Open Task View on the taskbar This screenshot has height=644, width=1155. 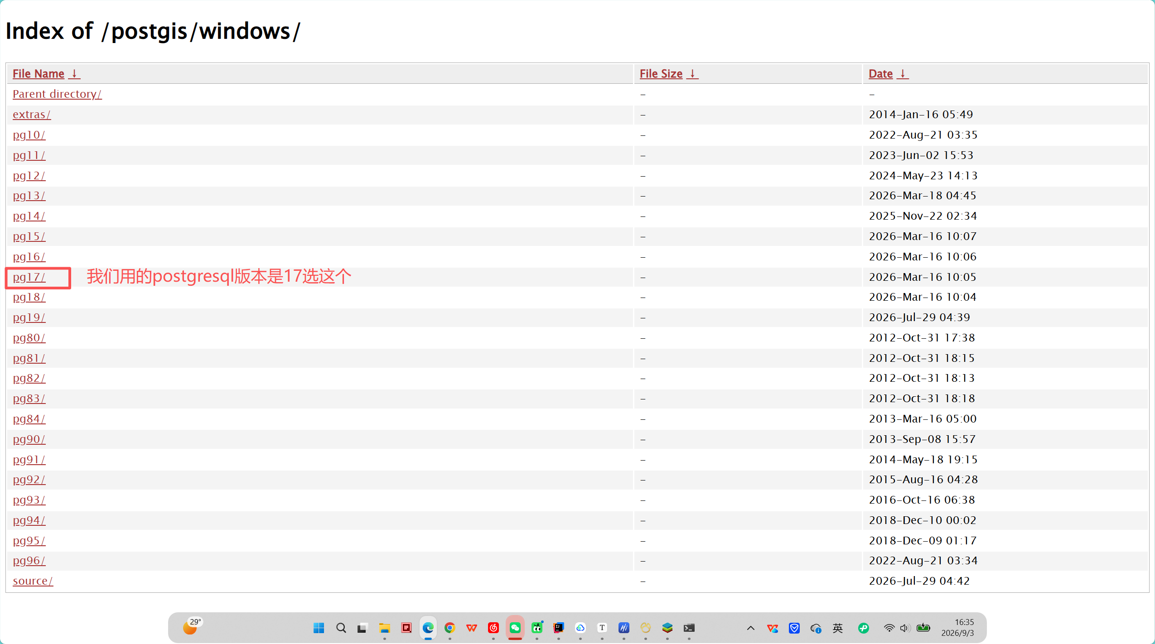click(x=362, y=628)
